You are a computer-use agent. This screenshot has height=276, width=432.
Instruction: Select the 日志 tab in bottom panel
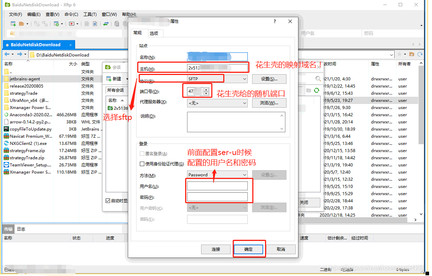pyautogui.click(x=21, y=229)
